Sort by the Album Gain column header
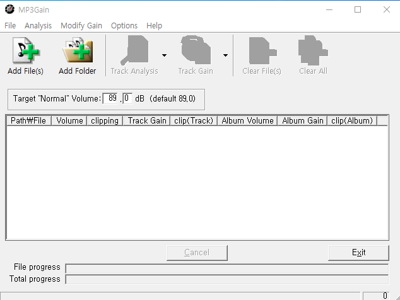 (x=303, y=120)
